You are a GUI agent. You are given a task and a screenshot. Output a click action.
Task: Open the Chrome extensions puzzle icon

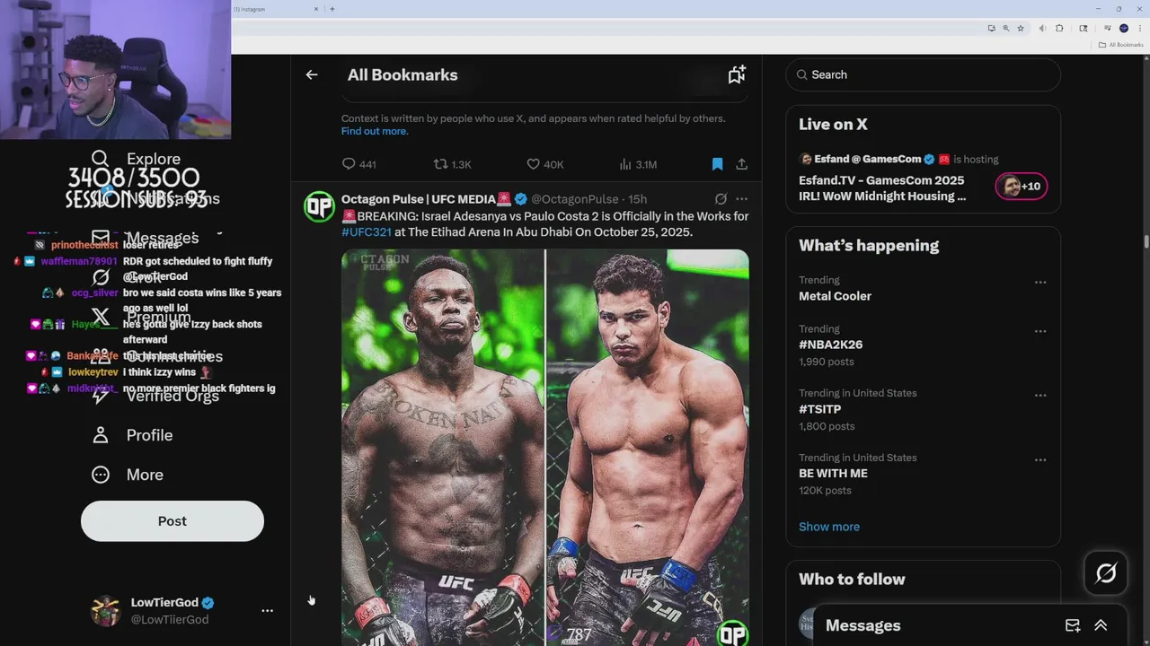tap(1059, 29)
